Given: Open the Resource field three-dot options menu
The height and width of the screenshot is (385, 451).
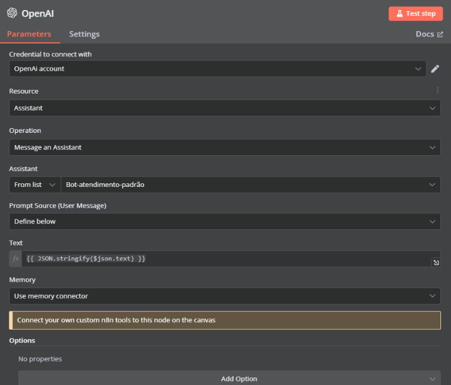Looking at the screenshot, I should pyautogui.click(x=437, y=91).
